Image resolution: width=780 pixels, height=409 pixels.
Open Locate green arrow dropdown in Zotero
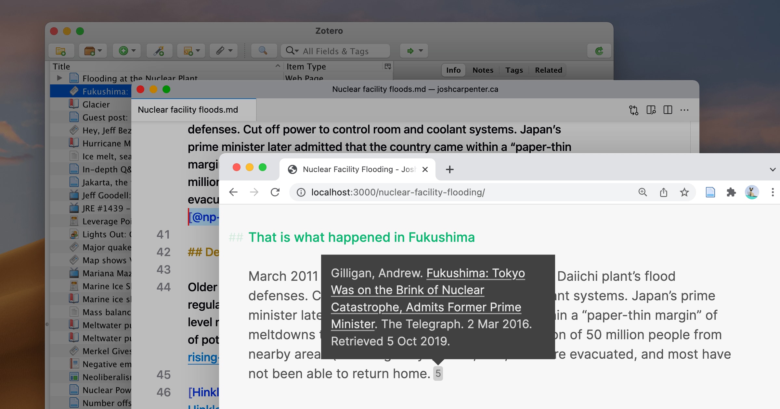414,51
